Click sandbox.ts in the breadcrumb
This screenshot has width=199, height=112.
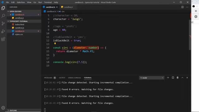[51, 12]
